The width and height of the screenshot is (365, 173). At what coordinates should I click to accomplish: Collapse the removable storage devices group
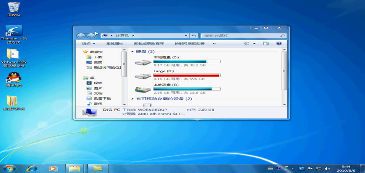coord(133,99)
